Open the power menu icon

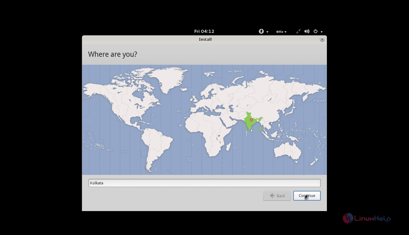coord(315,31)
